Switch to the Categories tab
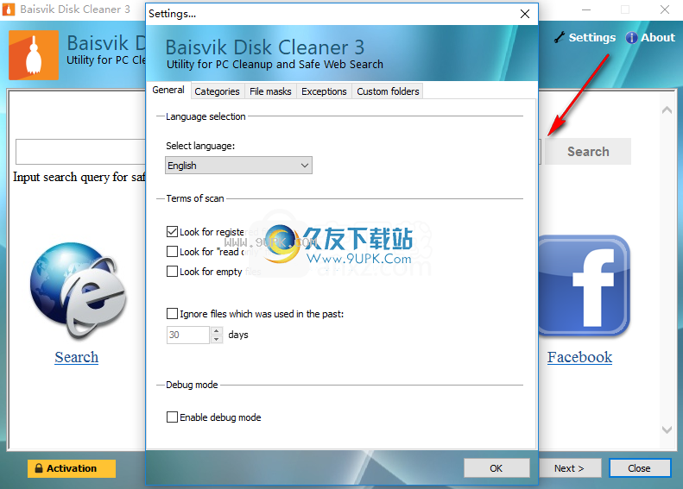683x489 pixels. (217, 91)
